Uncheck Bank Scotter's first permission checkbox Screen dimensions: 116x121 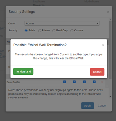click(x=64, y=82)
